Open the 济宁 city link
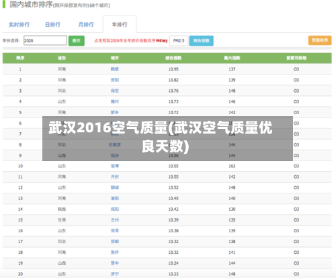Screen dimensions: 336x278 pos(115,274)
